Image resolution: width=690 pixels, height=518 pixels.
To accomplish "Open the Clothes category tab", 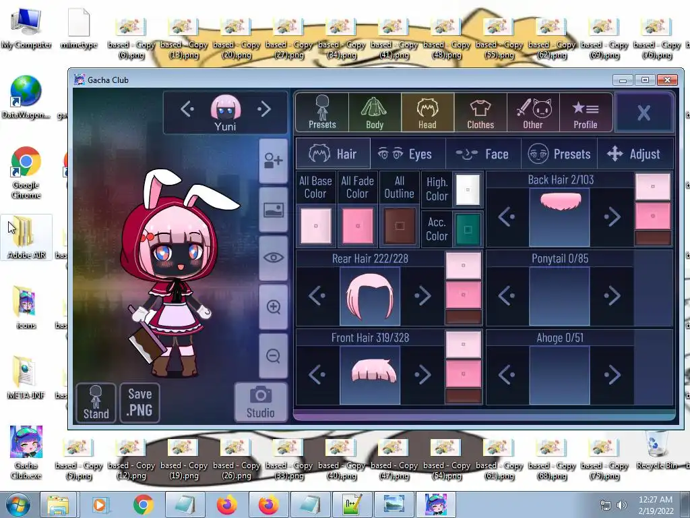I will [x=480, y=113].
